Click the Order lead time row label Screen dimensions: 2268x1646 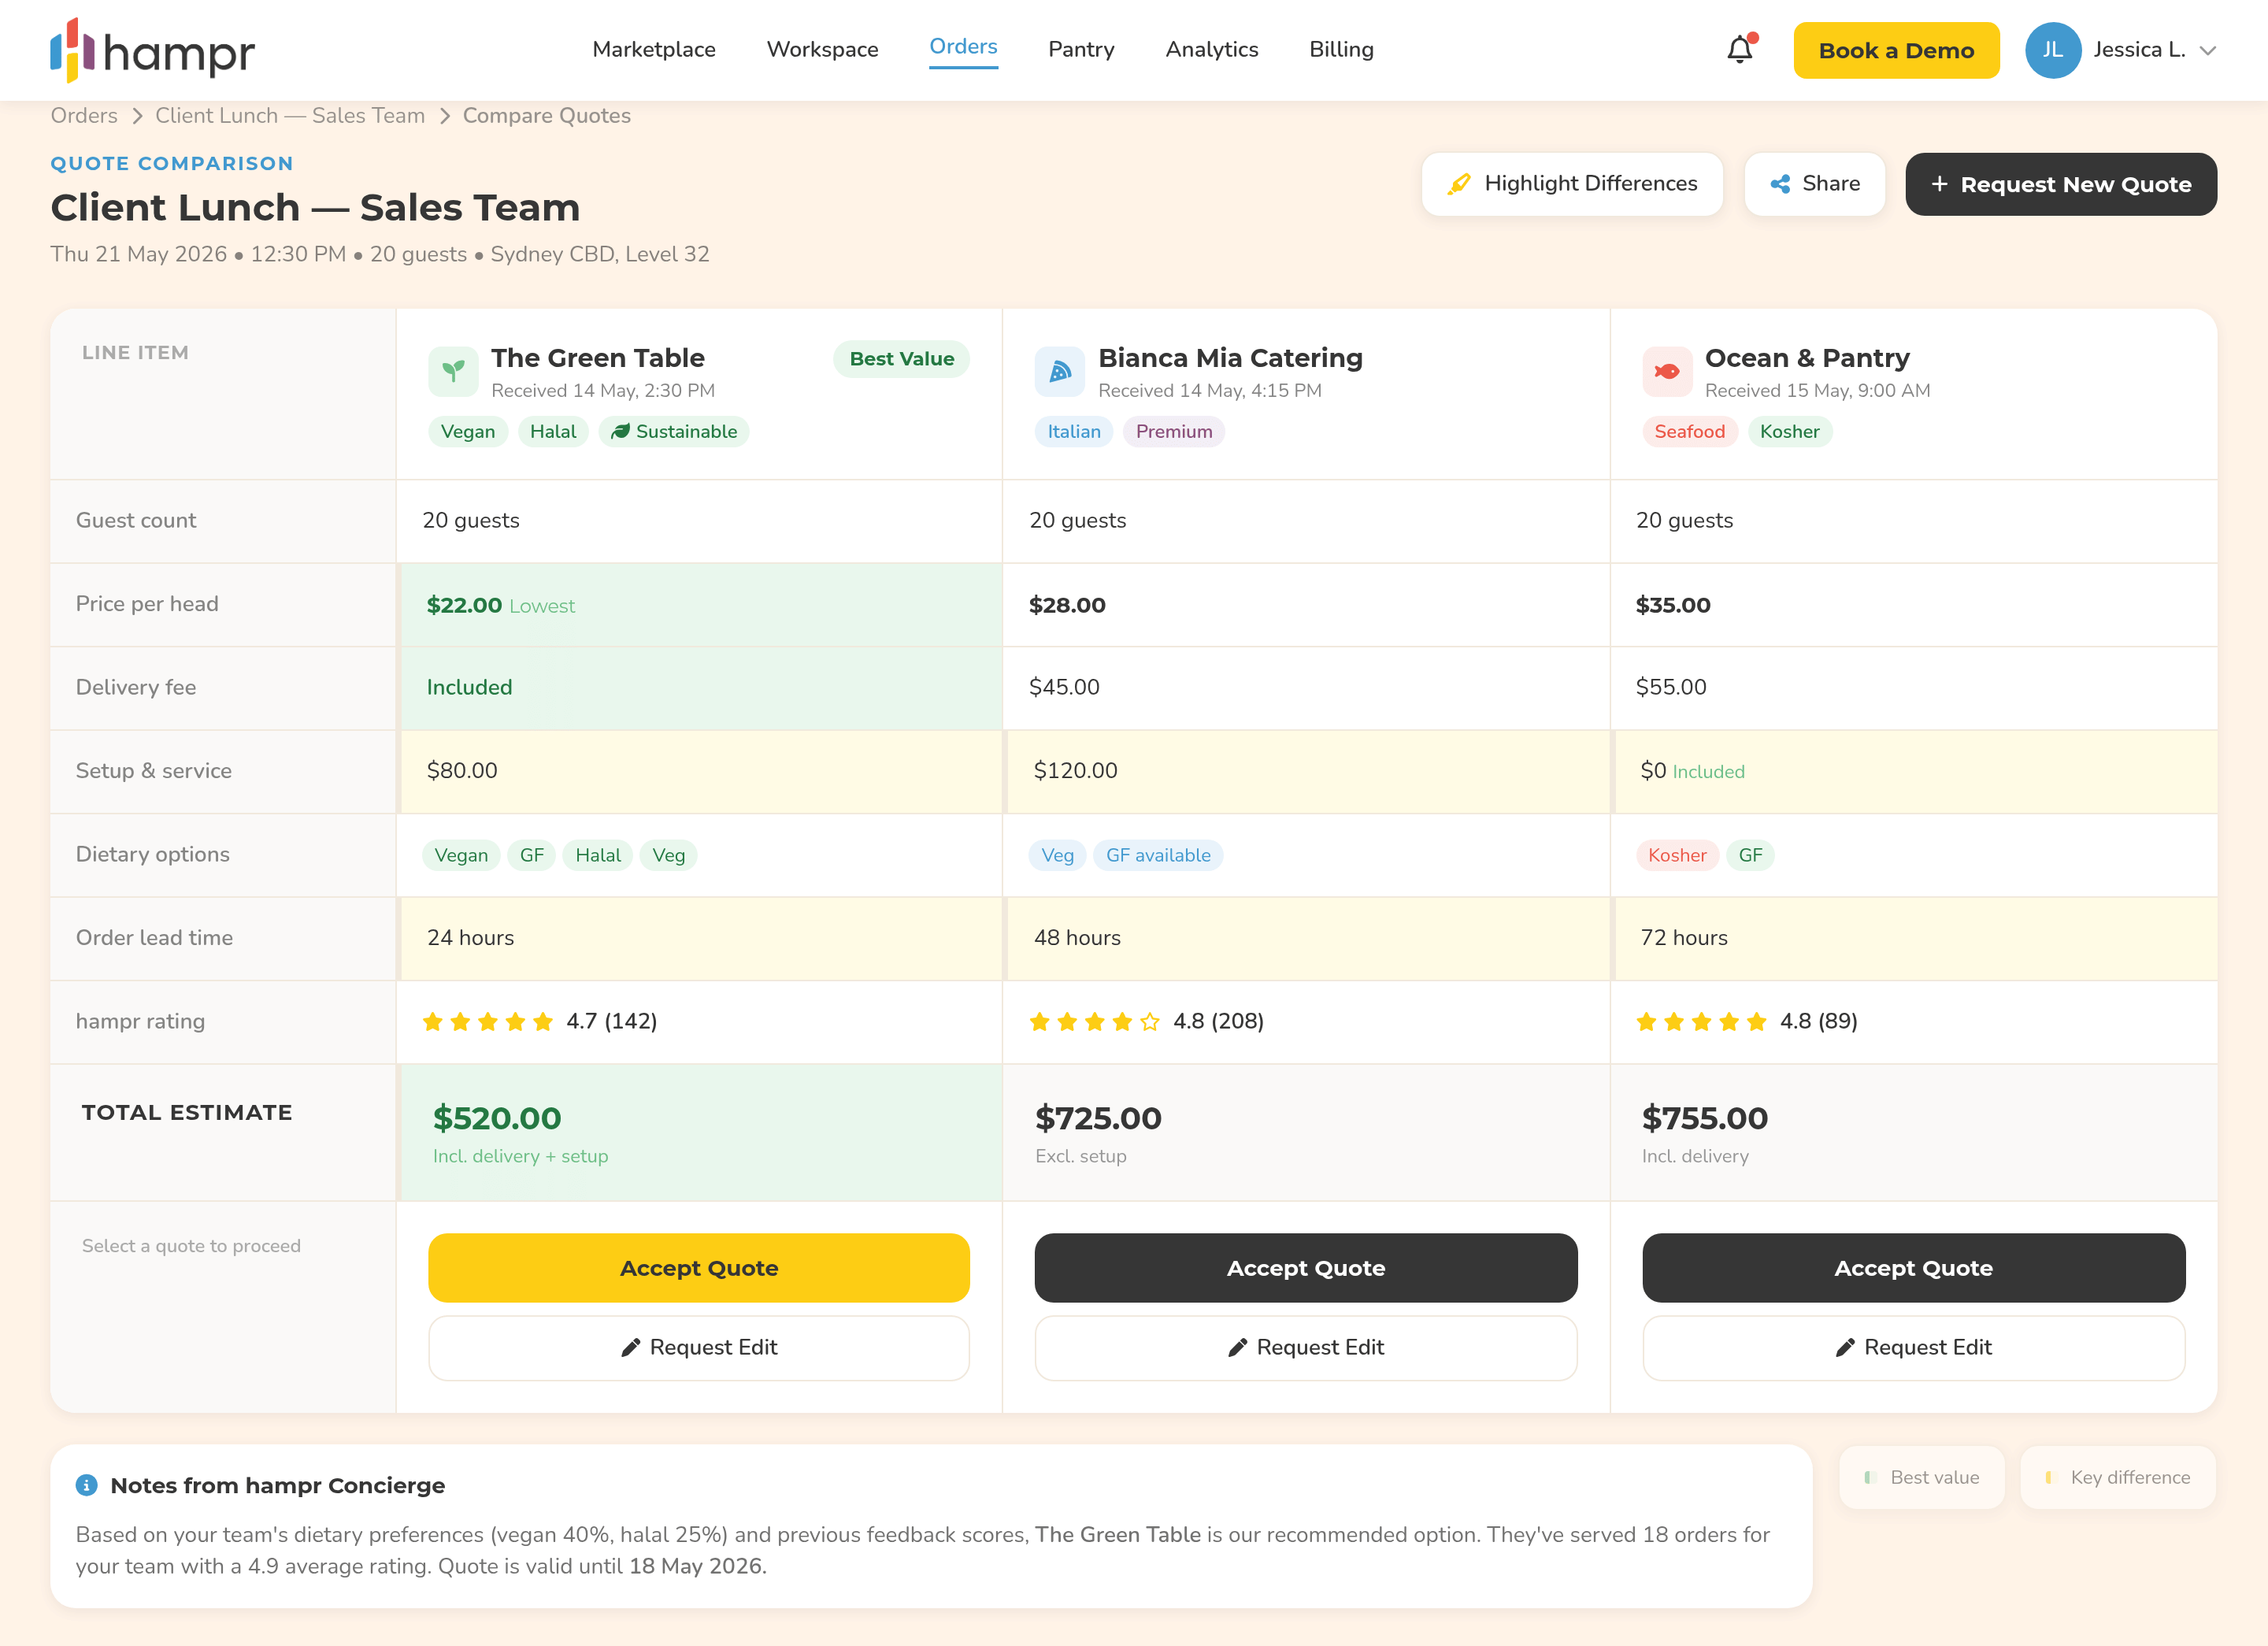(x=154, y=937)
